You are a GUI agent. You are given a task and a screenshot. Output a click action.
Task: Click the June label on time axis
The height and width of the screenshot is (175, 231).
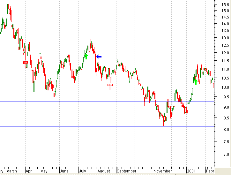tap(64, 171)
